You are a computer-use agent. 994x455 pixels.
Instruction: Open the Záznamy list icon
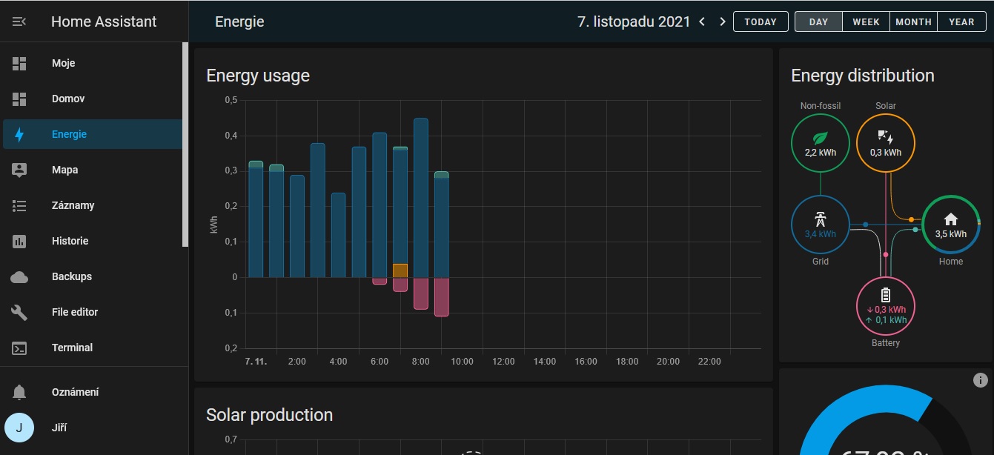[19, 205]
